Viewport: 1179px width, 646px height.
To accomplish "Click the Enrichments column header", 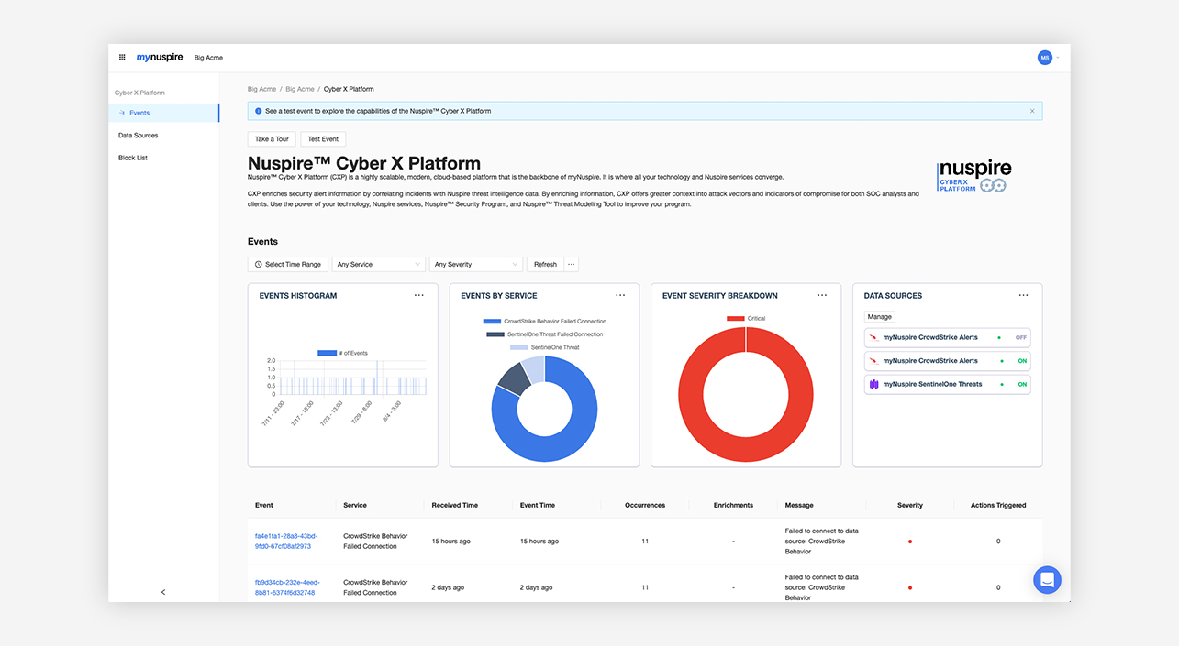I will [733, 505].
